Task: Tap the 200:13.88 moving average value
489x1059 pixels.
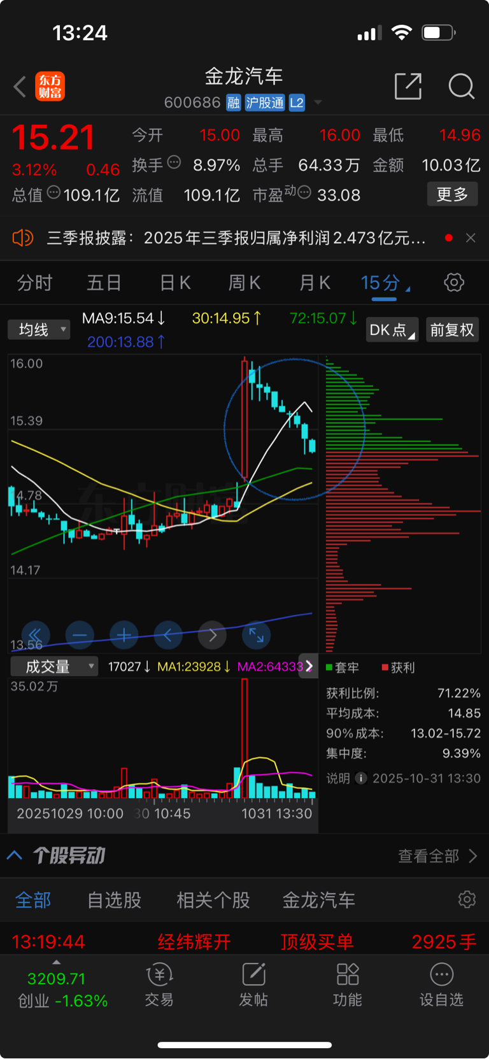Action: coord(126,342)
